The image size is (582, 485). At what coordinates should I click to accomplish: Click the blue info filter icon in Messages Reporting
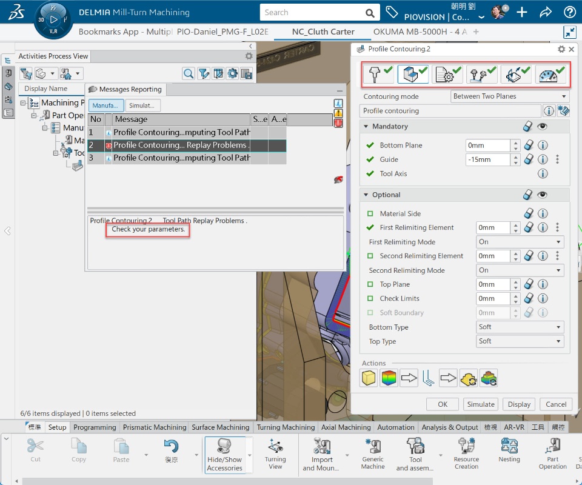338,103
